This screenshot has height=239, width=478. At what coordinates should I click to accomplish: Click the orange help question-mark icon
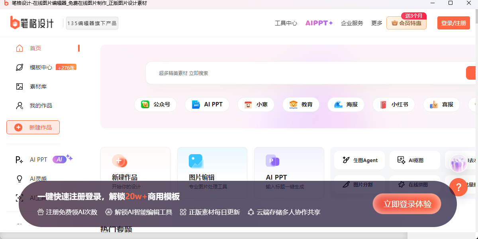click(458, 187)
